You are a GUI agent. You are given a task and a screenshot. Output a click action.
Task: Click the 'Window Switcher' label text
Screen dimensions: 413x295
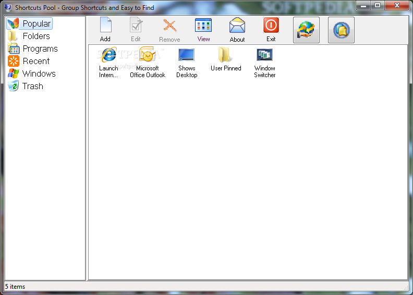(265, 71)
